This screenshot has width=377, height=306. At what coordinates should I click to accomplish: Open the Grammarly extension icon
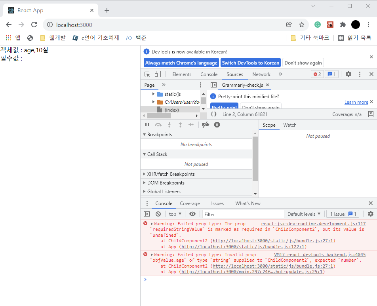[x=318, y=25]
